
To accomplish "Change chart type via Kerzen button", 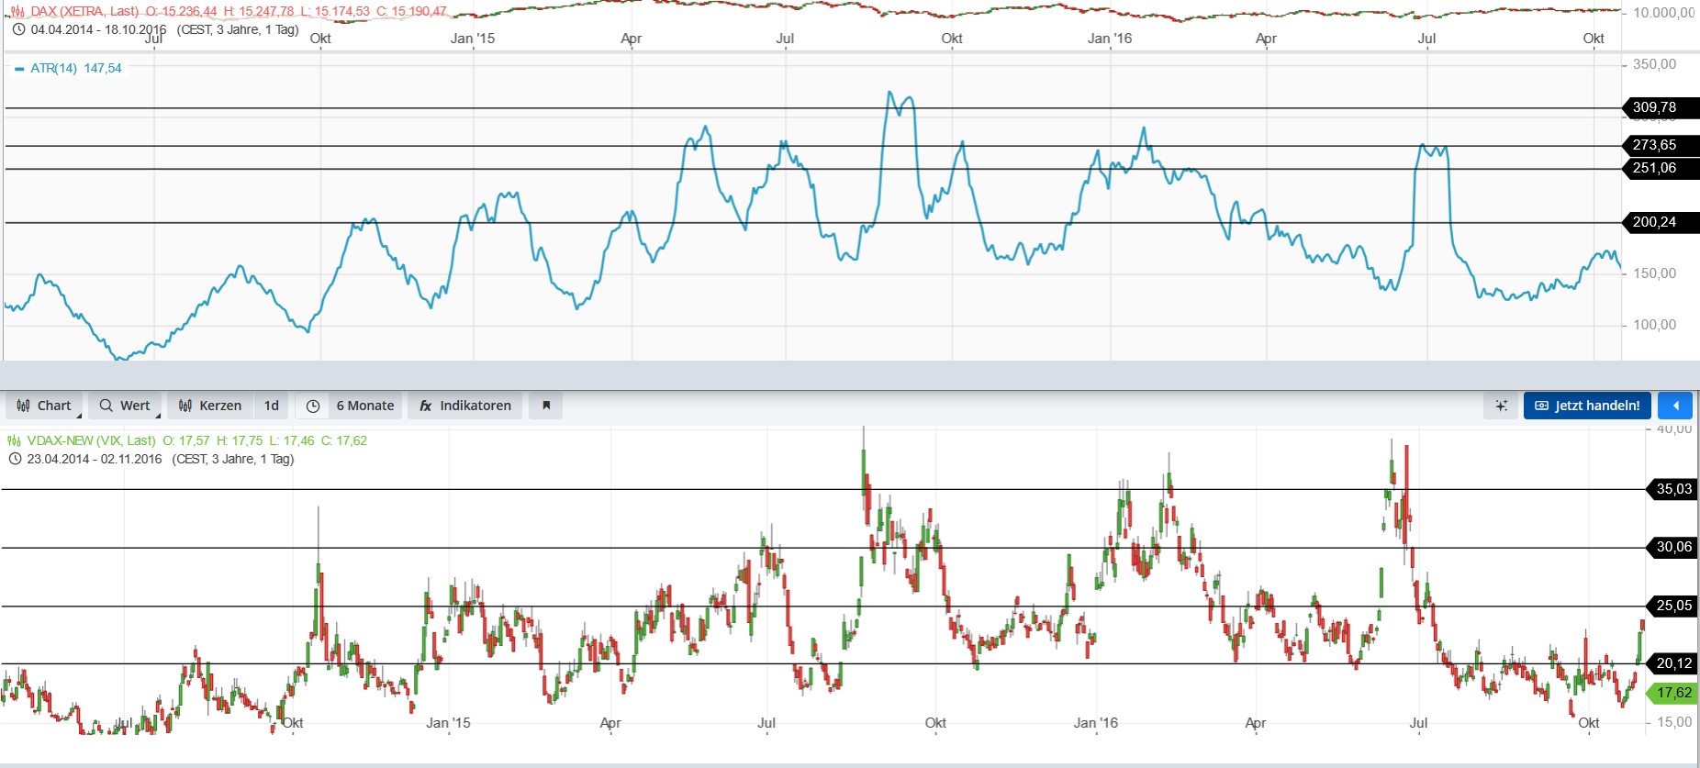I will (x=210, y=406).
